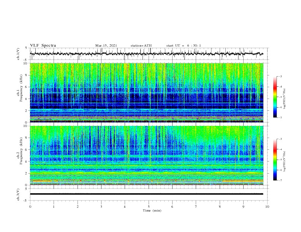This screenshot has height=232, width=301.
Task: Click the ch.1 colorbar "log(PSD)(V²/Hz)" label
Action: point(285,99)
